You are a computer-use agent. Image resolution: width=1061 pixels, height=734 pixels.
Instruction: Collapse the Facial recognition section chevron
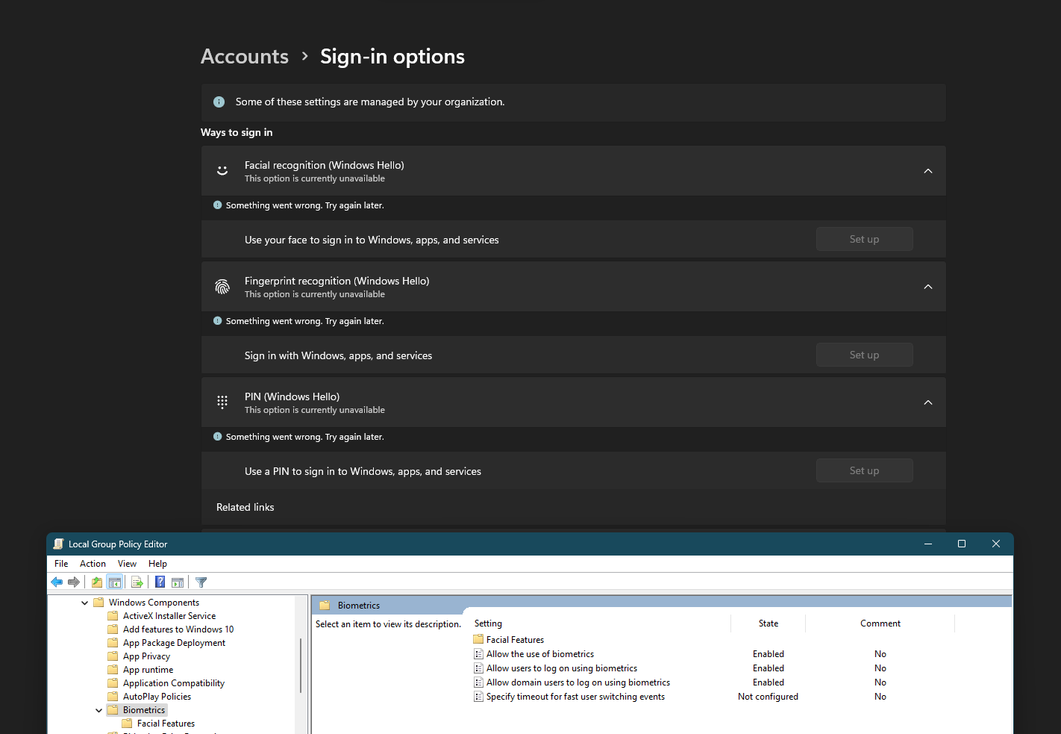[928, 171]
